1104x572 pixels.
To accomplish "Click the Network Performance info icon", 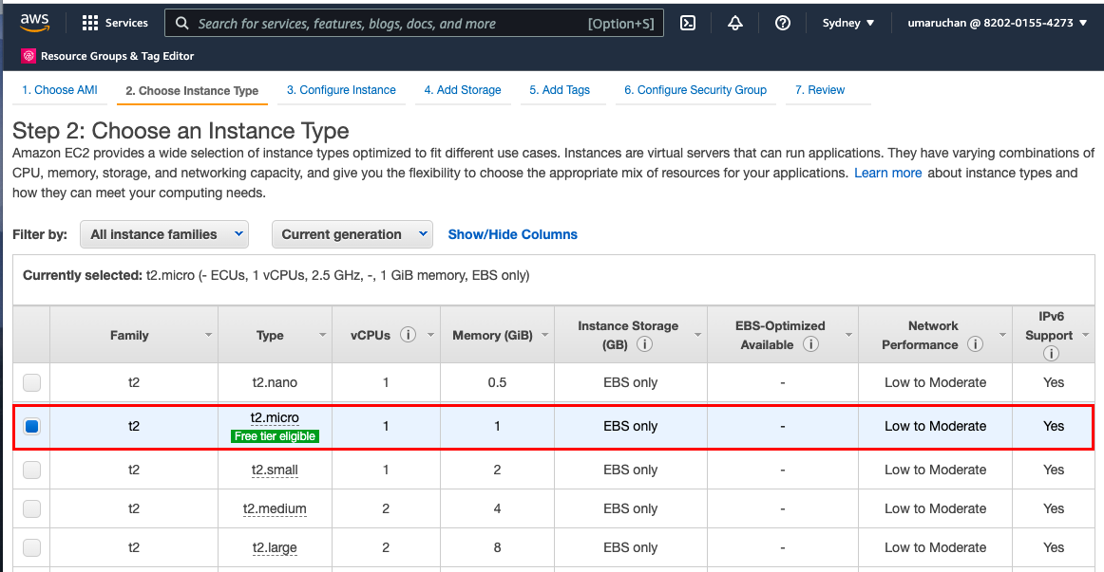I will coord(975,344).
